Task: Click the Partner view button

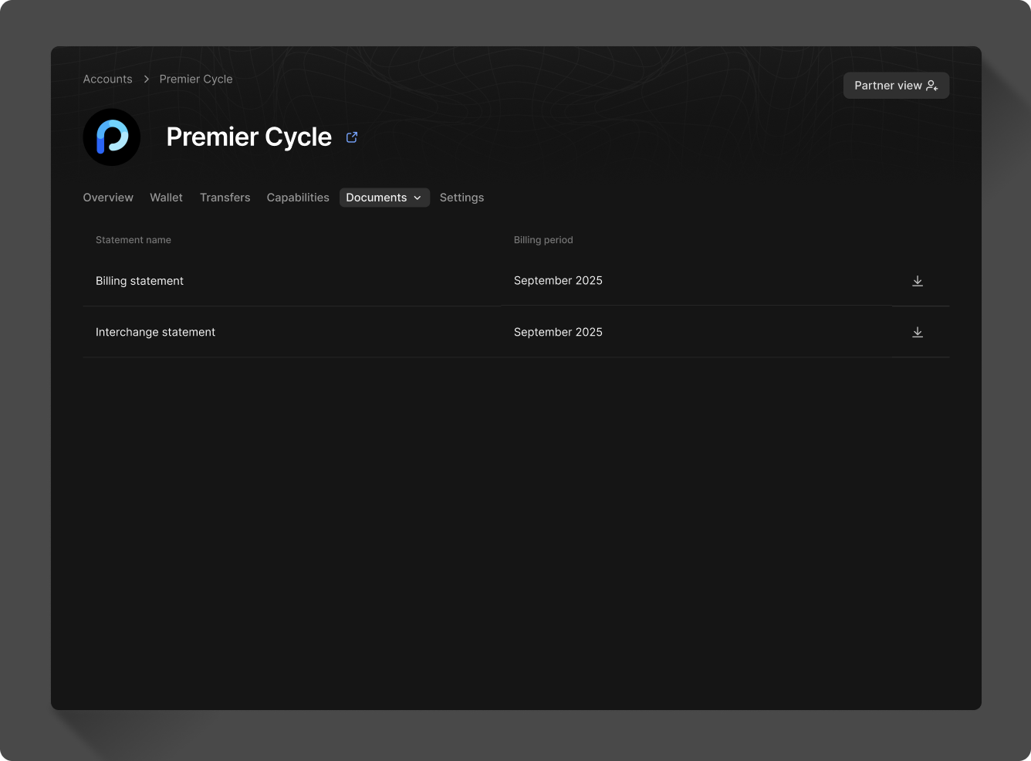Action: coord(896,86)
